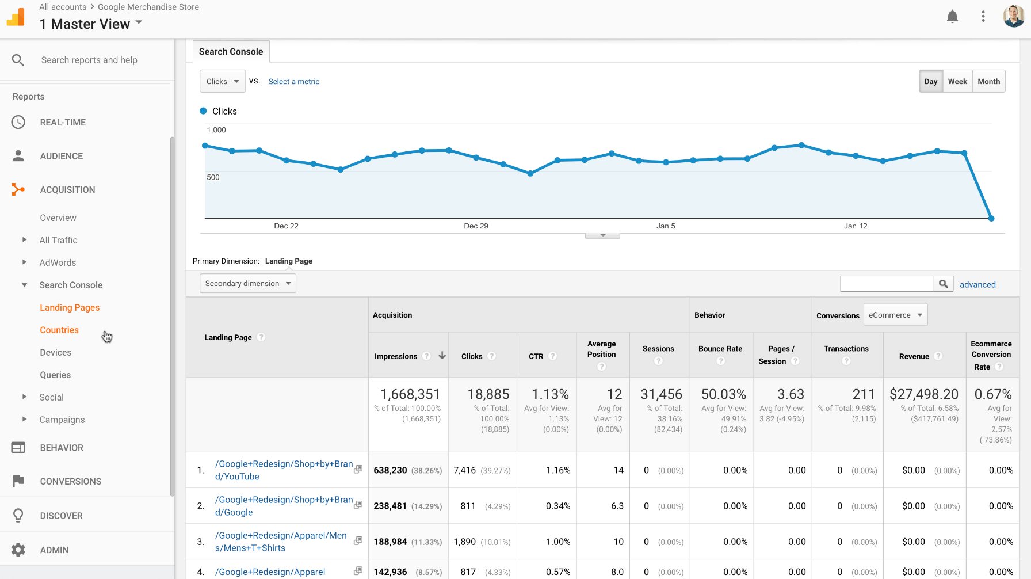Viewport: 1031px width, 579px height.
Task: Click the Bounce Rate help icon
Action: [x=720, y=361]
